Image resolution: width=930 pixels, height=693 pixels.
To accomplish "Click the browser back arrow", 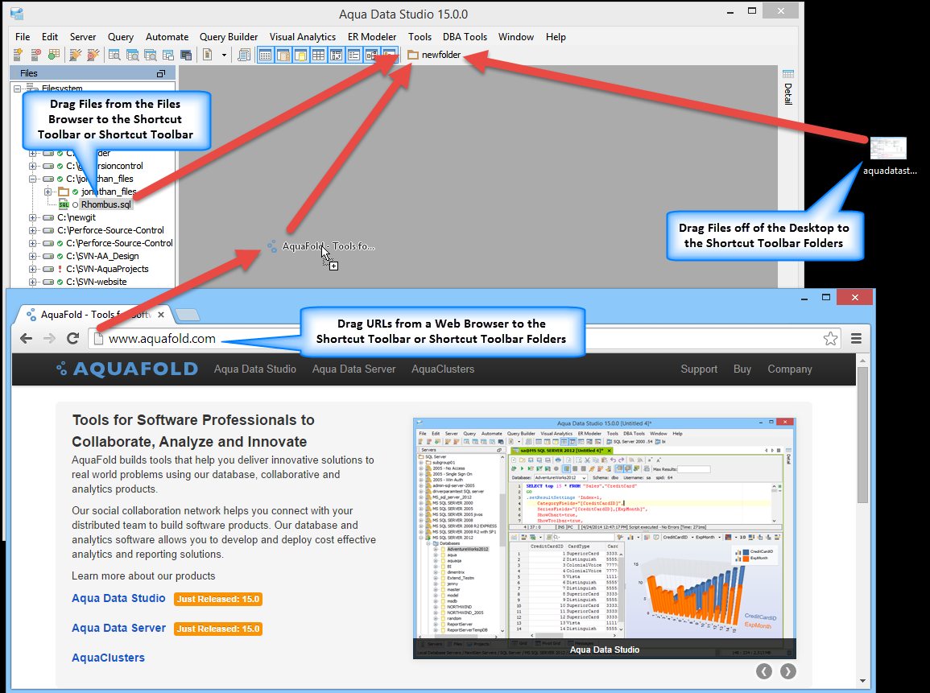I will [26, 339].
